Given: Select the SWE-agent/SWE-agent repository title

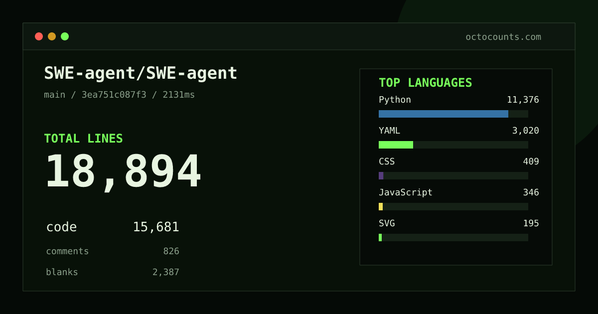Looking at the screenshot, I should coord(141,73).
